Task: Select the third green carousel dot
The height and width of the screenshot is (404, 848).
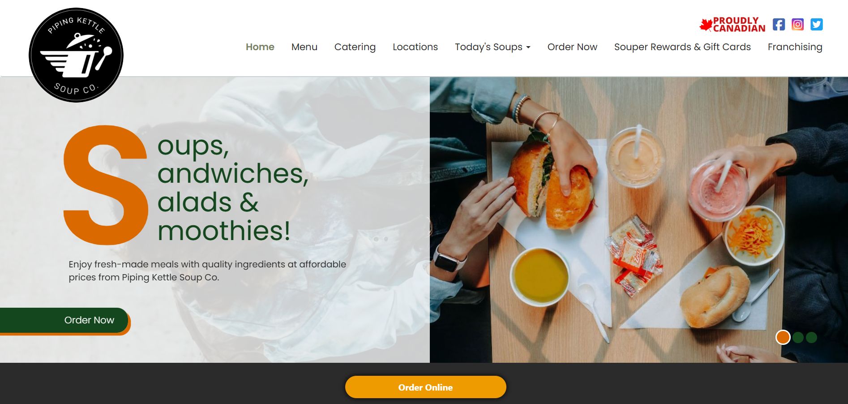Action: [811, 337]
